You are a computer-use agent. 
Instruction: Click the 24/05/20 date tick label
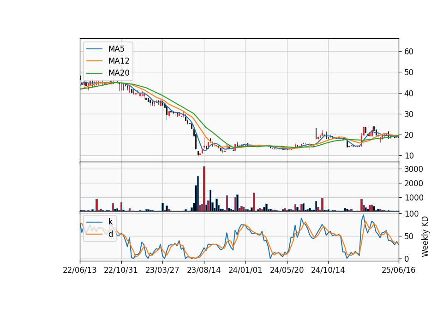pyautogui.click(x=287, y=271)
